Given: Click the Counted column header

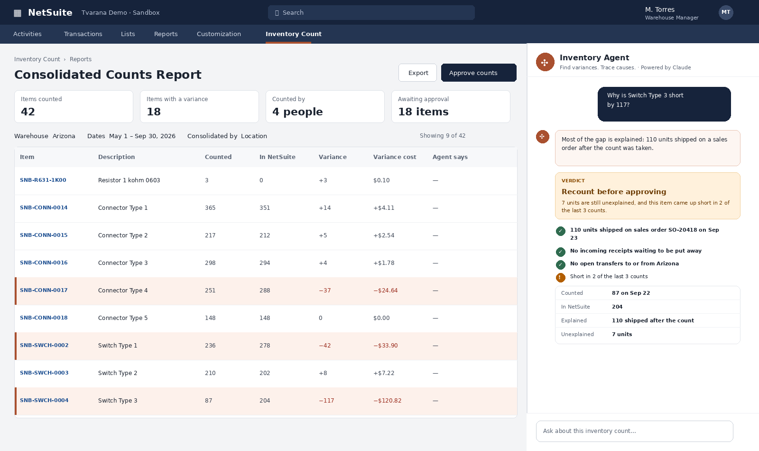Looking at the screenshot, I should tap(218, 157).
